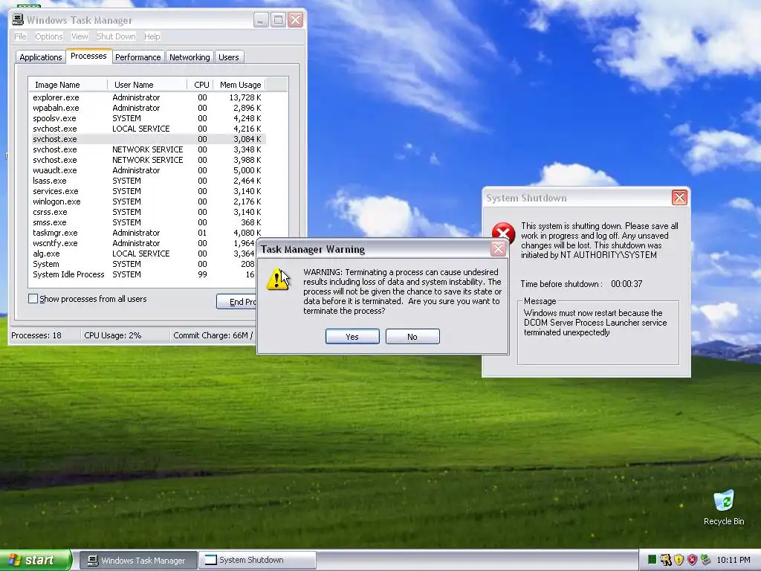Select the explorer.exe process row

pos(147,97)
